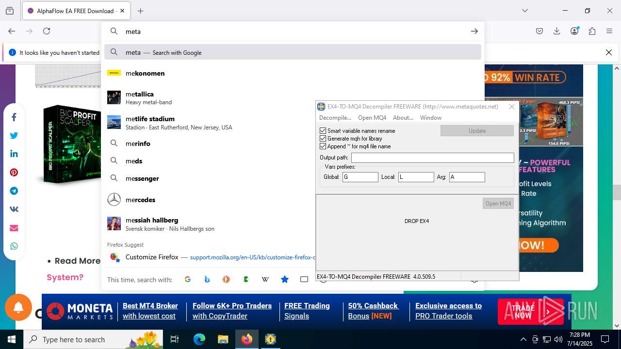Click Open MQ4 button beside drop area
The width and height of the screenshot is (621, 349).
pos(498,204)
